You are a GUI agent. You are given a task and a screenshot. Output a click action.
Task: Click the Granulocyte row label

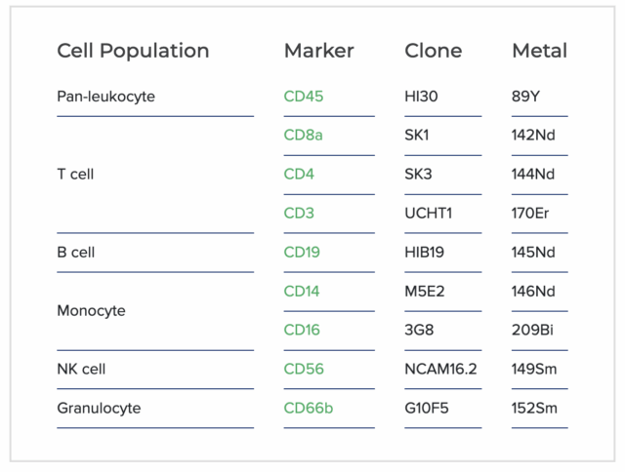point(99,409)
